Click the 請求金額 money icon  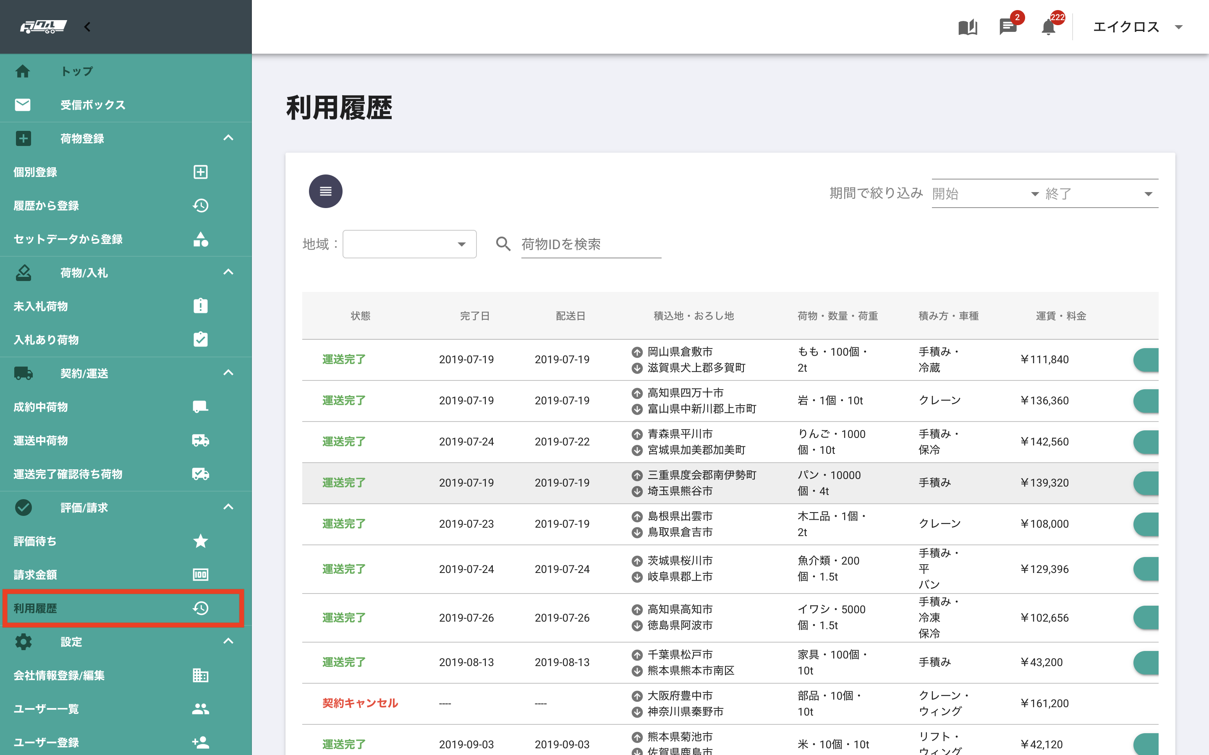click(x=200, y=574)
